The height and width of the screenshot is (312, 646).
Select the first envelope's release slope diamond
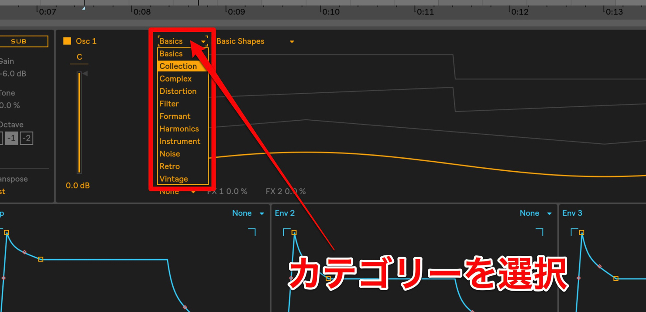click(185, 308)
